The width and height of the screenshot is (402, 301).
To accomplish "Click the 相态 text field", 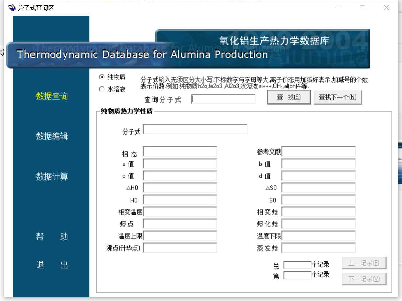I will click(x=180, y=152).
